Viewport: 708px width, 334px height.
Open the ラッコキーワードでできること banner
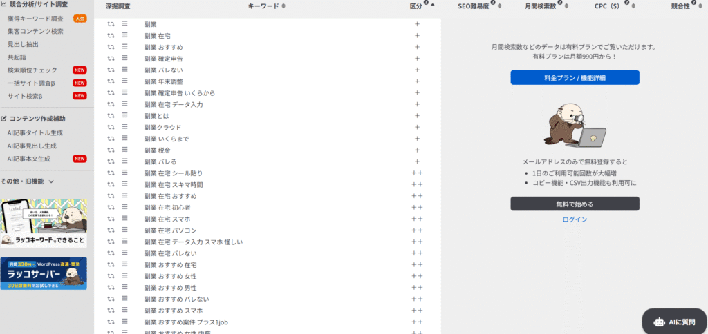click(x=44, y=224)
